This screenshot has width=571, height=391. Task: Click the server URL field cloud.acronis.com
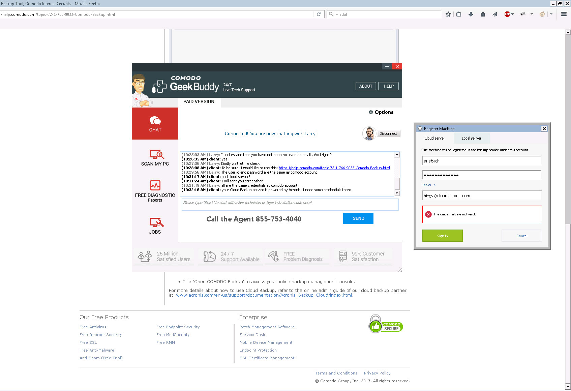pyautogui.click(x=482, y=195)
